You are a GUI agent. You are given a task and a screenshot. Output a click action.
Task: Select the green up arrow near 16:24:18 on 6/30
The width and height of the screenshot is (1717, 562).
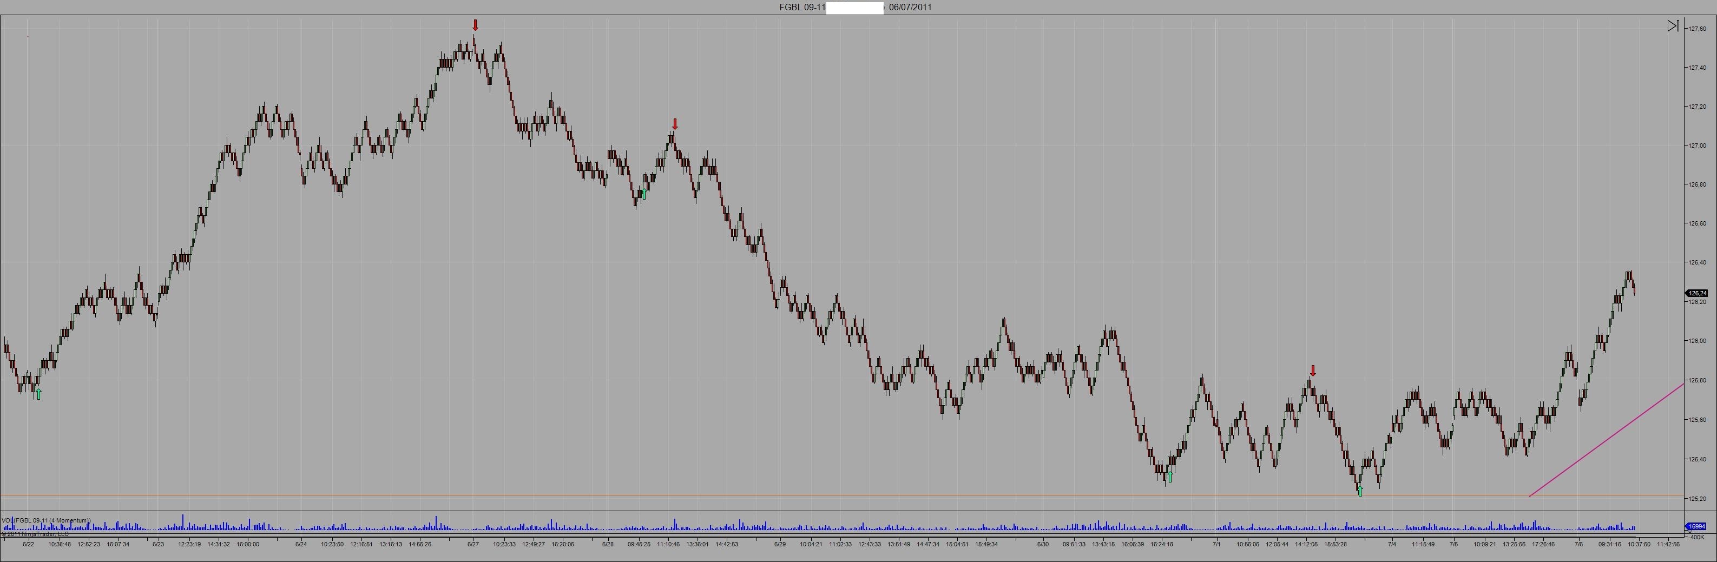1169,477
